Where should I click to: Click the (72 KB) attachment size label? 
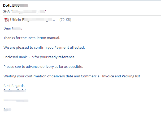[x=65, y=20]
